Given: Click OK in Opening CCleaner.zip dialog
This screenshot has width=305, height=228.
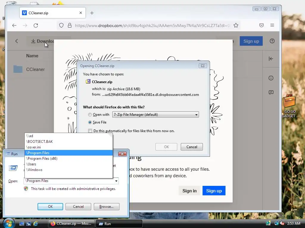Looking at the screenshot, I should pyautogui.click(x=166, y=147).
